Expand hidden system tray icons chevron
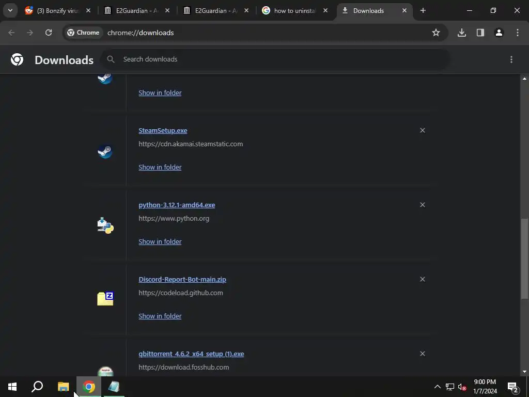The height and width of the screenshot is (397, 529). tap(437, 387)
